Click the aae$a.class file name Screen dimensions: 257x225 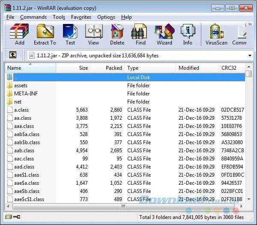pyautogui.click(x=27, y=183)
